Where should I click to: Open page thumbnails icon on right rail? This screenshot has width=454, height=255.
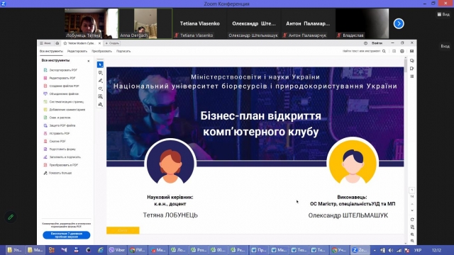point(411,76)
